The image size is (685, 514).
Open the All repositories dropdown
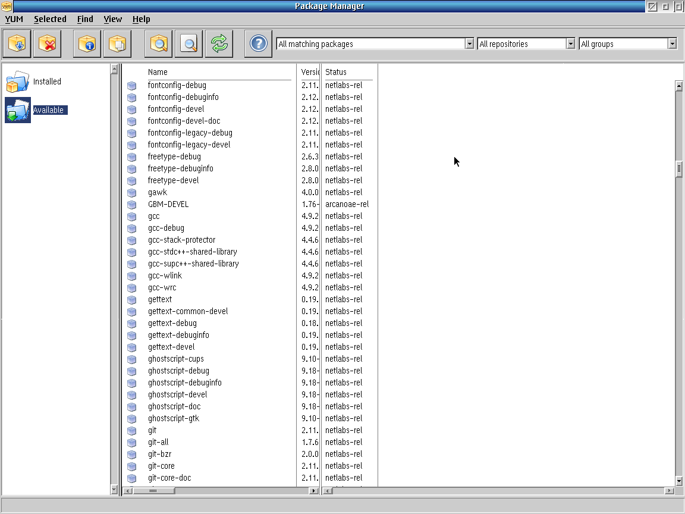(570, 44)
